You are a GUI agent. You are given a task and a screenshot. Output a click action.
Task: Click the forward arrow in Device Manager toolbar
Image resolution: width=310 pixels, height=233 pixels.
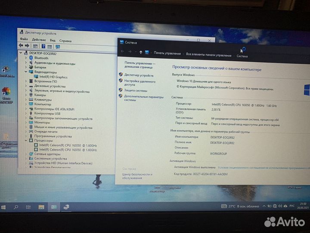coord(27,46)
